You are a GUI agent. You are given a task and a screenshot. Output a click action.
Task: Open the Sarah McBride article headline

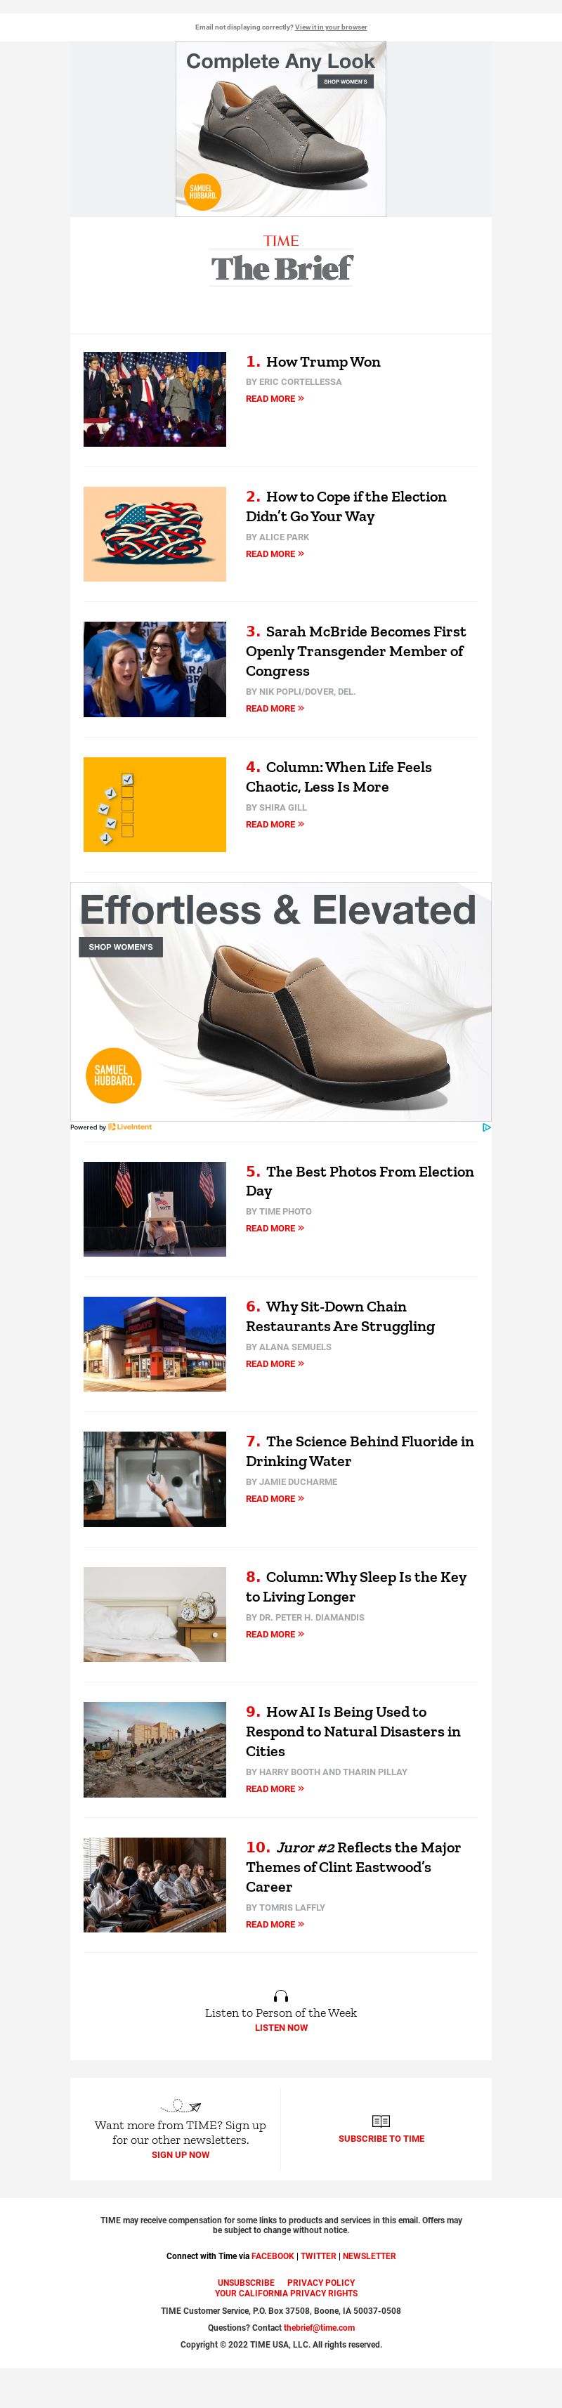tap(355, 652)
